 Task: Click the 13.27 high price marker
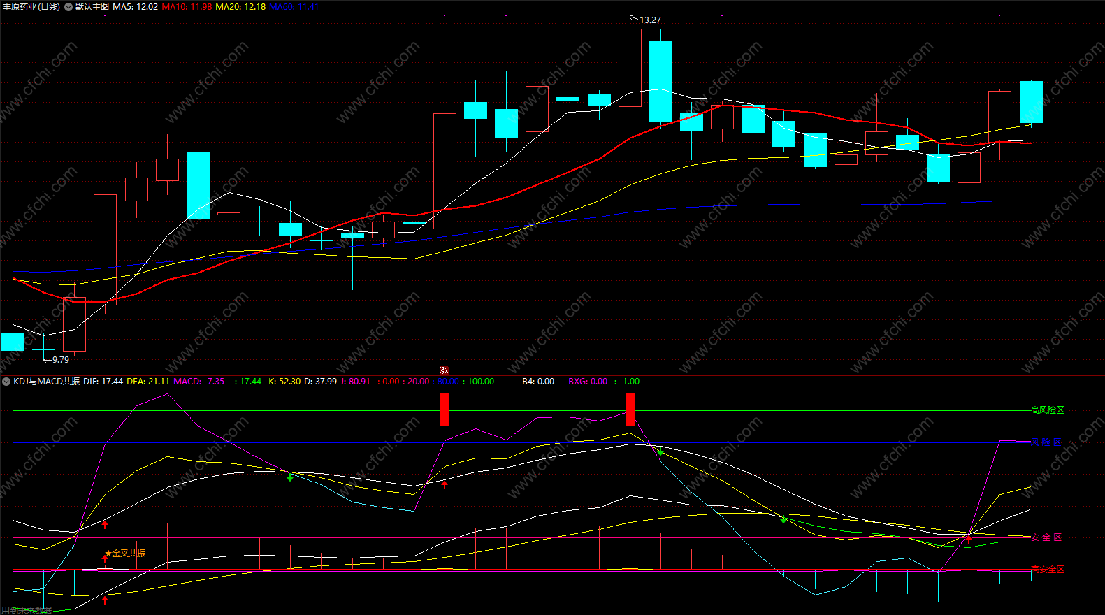point(650,20)
